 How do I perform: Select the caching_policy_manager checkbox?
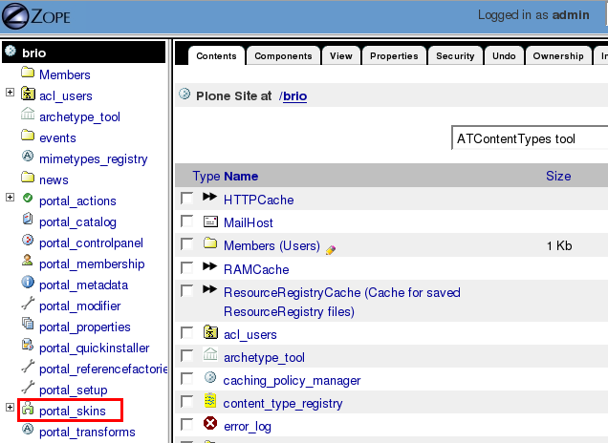(x=187, y=379)
